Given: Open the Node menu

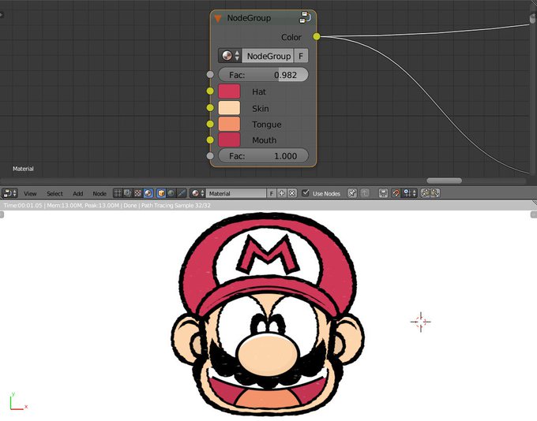Looking at the screenshot, I should 100,194.
